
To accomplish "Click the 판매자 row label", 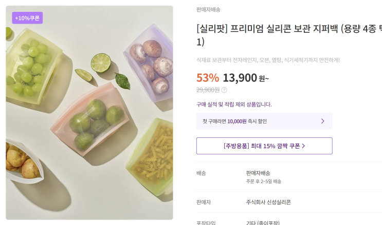I will pos(204,202).
